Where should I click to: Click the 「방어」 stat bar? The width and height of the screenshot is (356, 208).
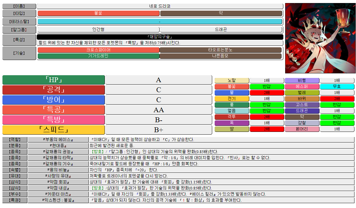pos(54,100)
